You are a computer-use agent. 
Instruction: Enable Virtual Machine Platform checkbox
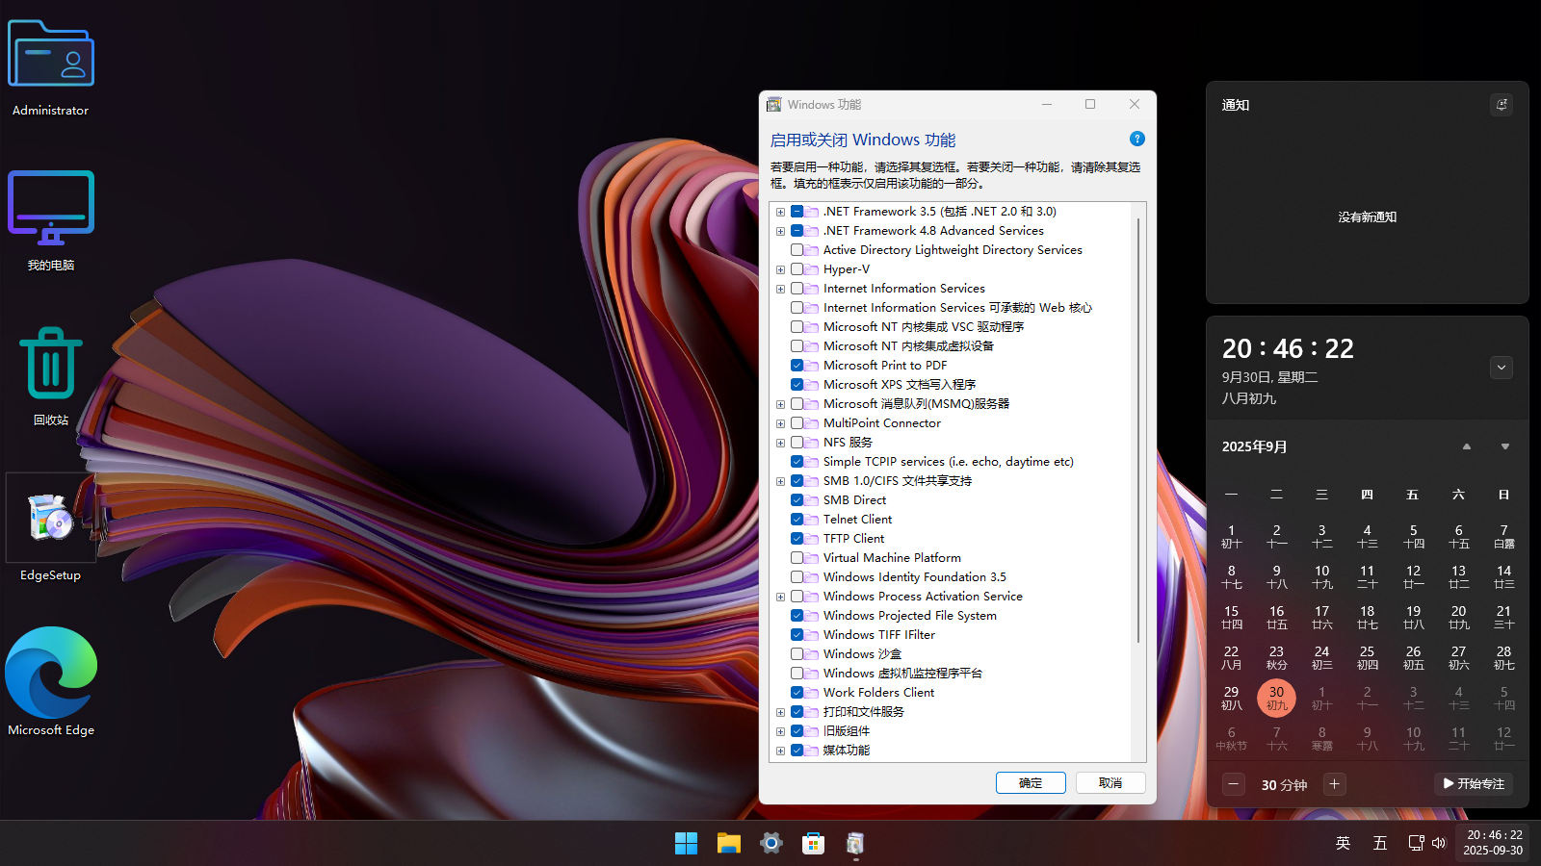coord(797,558)
